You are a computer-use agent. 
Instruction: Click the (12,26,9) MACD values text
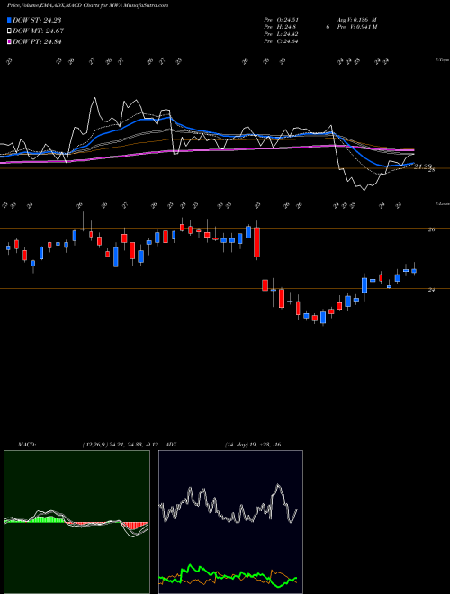[x=122, y=445]
